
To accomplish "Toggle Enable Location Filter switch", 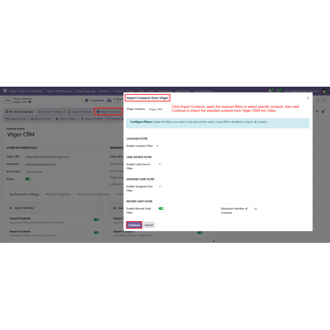I will pyautogui.click(x=159, y=146).
